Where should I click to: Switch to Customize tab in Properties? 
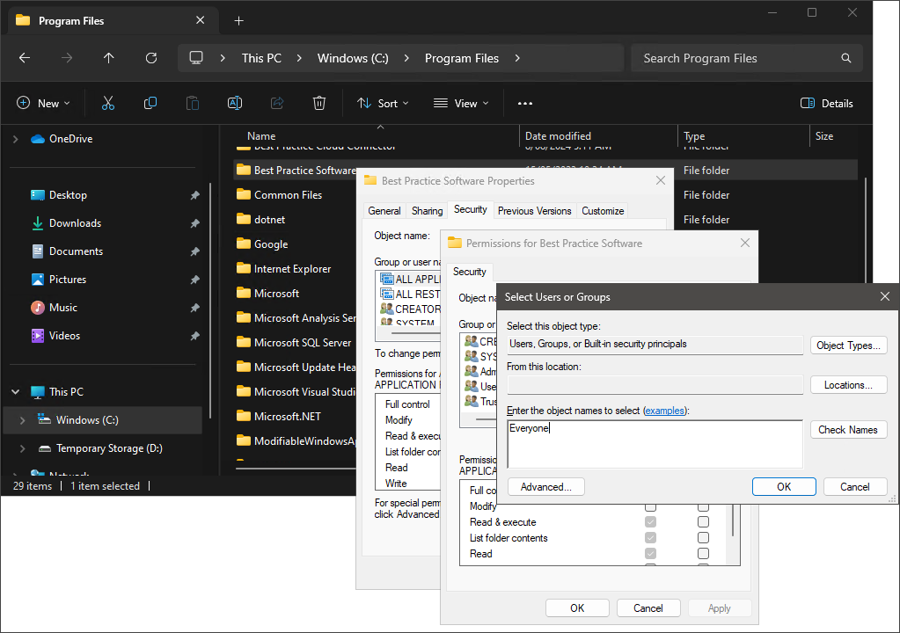[x=603, y=211]
